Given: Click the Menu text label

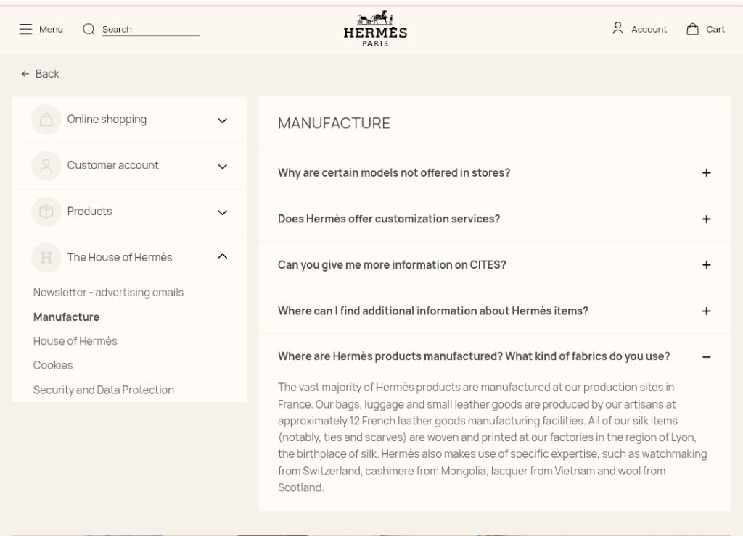Looking at the screenshot, I should [x=52, y=29].
